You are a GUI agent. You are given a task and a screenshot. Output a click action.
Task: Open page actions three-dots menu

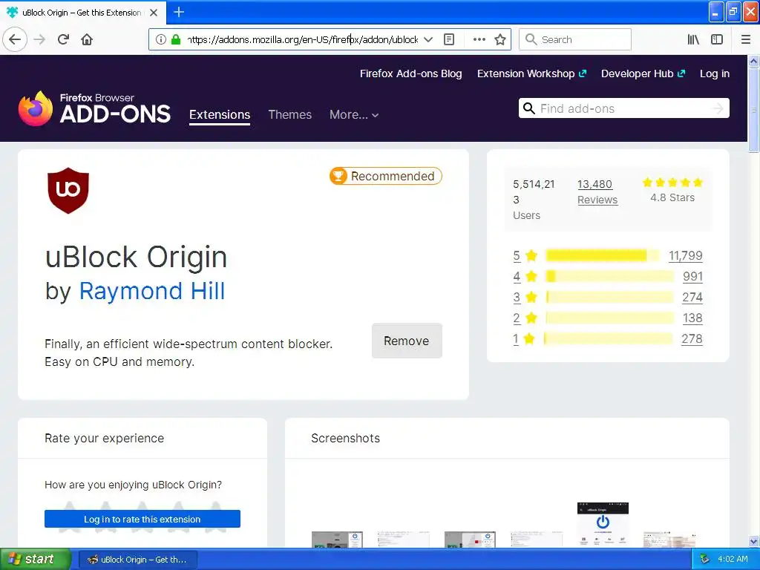click(479, 39)
